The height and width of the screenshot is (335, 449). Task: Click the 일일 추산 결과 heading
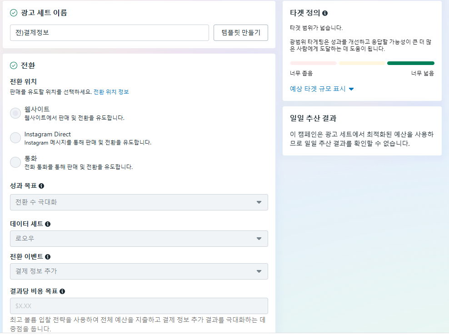click(x=313, y=118)
